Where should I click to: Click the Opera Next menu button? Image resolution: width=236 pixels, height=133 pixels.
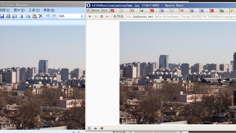[x=98, y=10]
